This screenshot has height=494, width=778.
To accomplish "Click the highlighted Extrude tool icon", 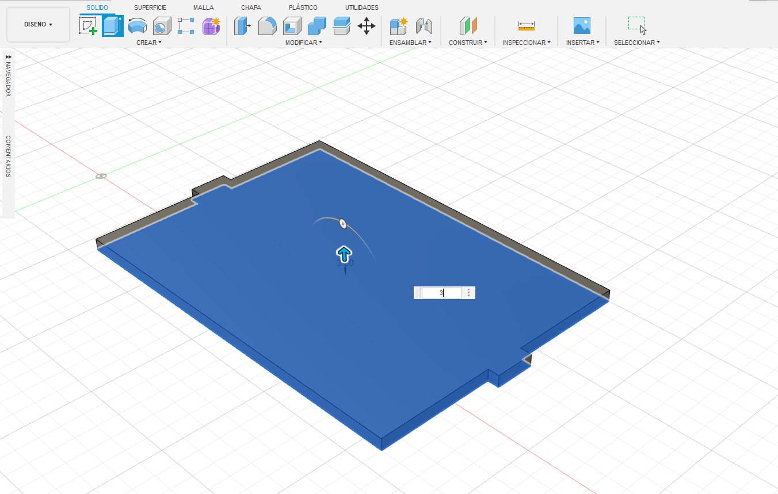I will [x=113, y=26].
